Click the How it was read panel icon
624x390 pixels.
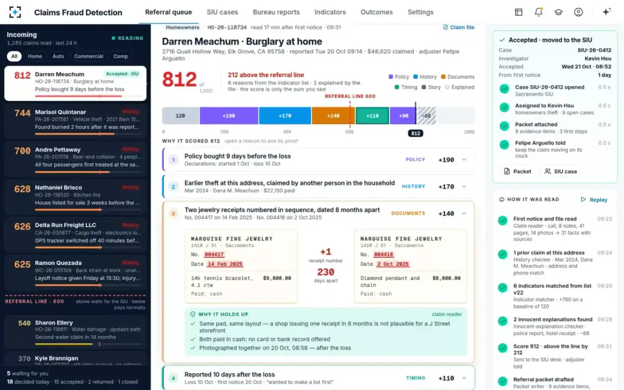click(501, 200)
